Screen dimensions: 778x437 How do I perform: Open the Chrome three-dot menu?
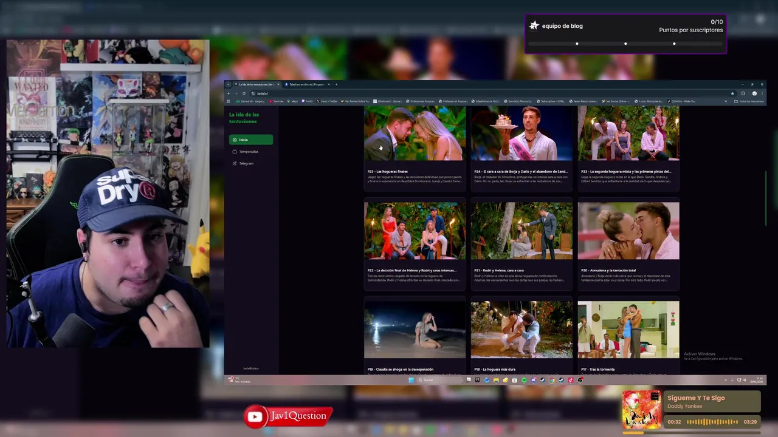[x=762, y=93]
